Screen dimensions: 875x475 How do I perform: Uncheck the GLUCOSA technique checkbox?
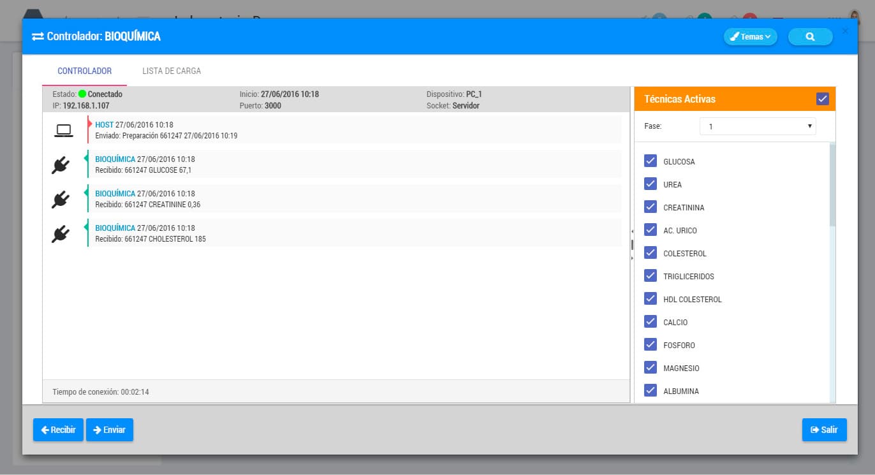tap(651, 161)
